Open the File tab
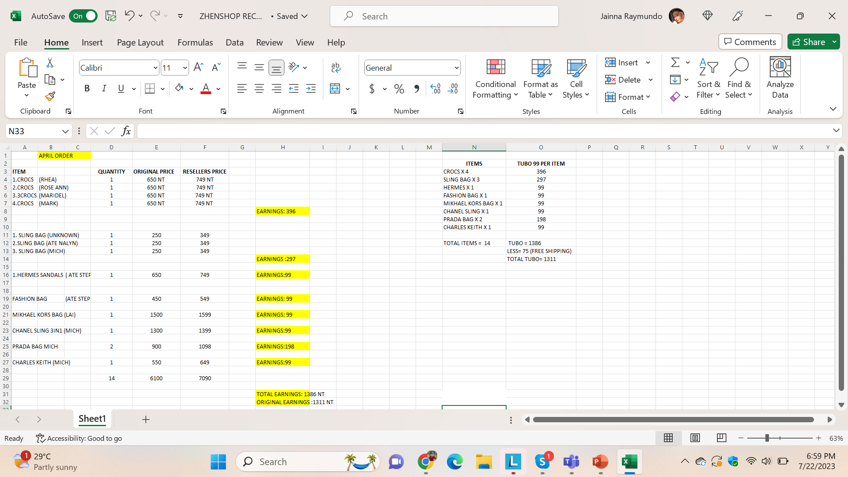The width and height of the screenshot is (848, 477). 21,42
